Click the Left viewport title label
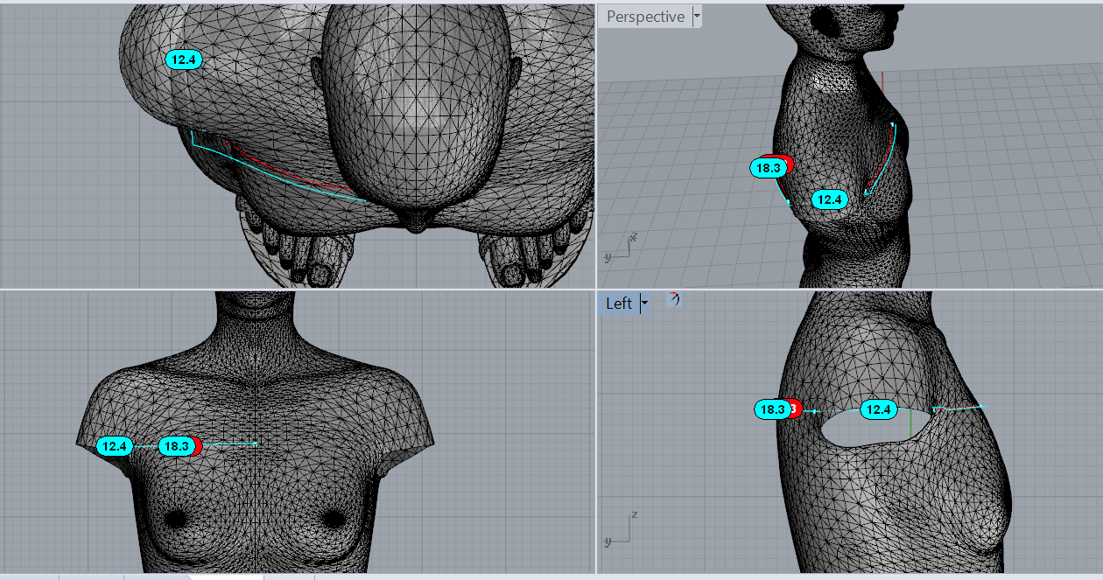This screenshot has width=1103, height=580. pyautogui.click(x=619, y=304)
